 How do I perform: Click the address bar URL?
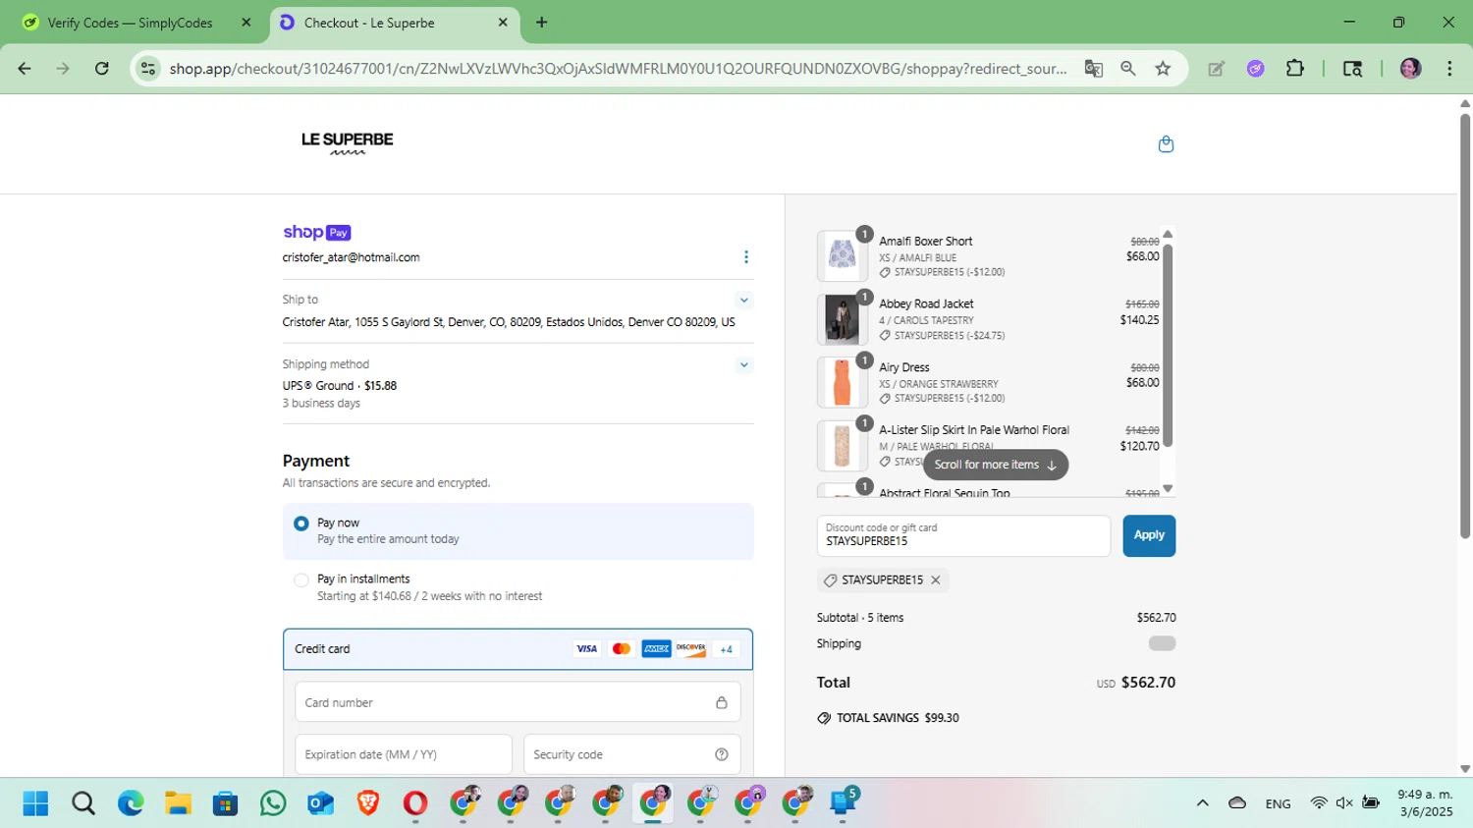618,69
